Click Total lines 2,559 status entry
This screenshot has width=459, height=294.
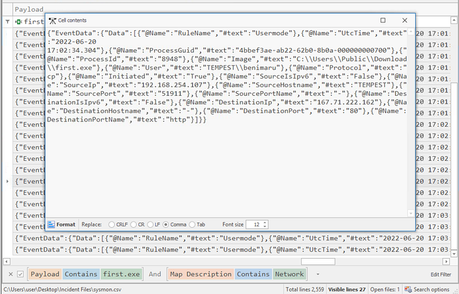[305, 289]
